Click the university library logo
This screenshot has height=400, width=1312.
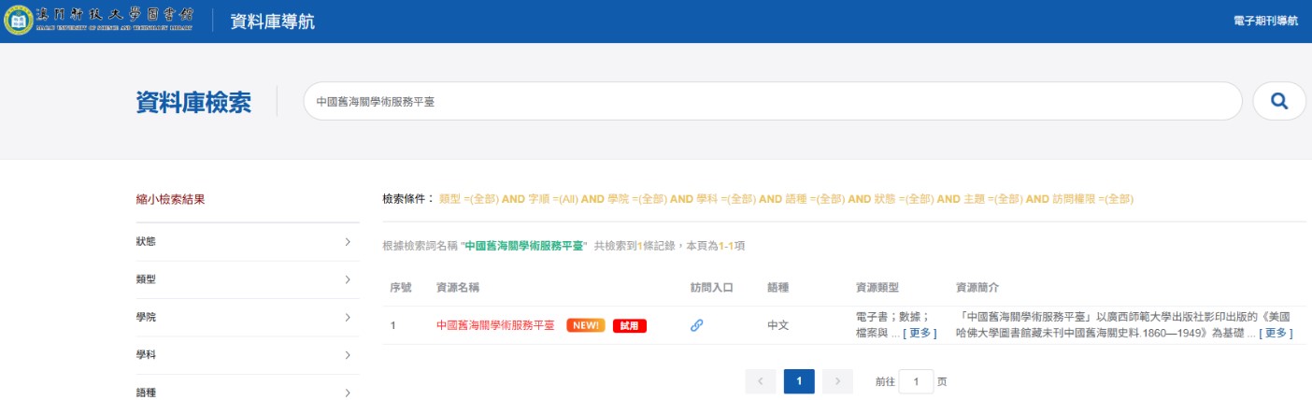[99, 21]
